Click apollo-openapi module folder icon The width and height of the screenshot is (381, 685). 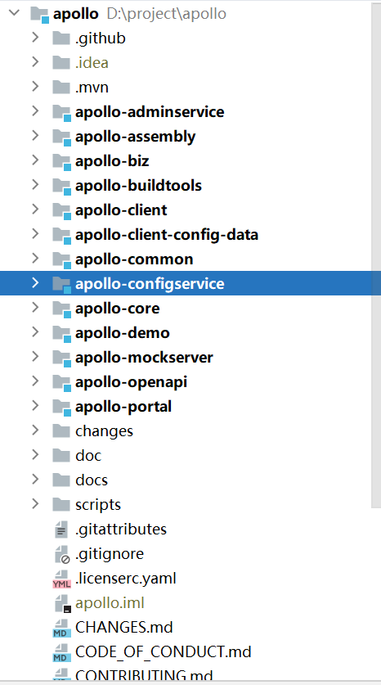point(61,383)
